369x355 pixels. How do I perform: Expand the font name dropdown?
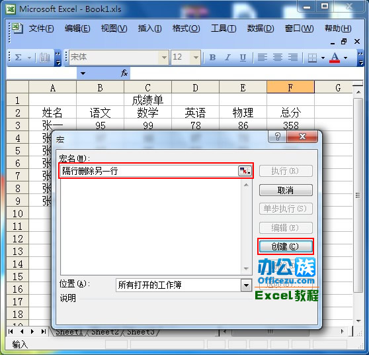tap(164, 57)
